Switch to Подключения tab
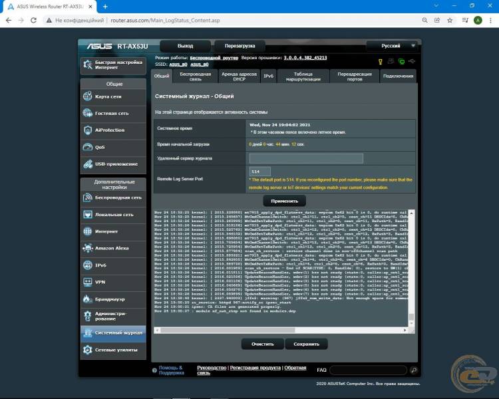 click(x=398, y=76)
